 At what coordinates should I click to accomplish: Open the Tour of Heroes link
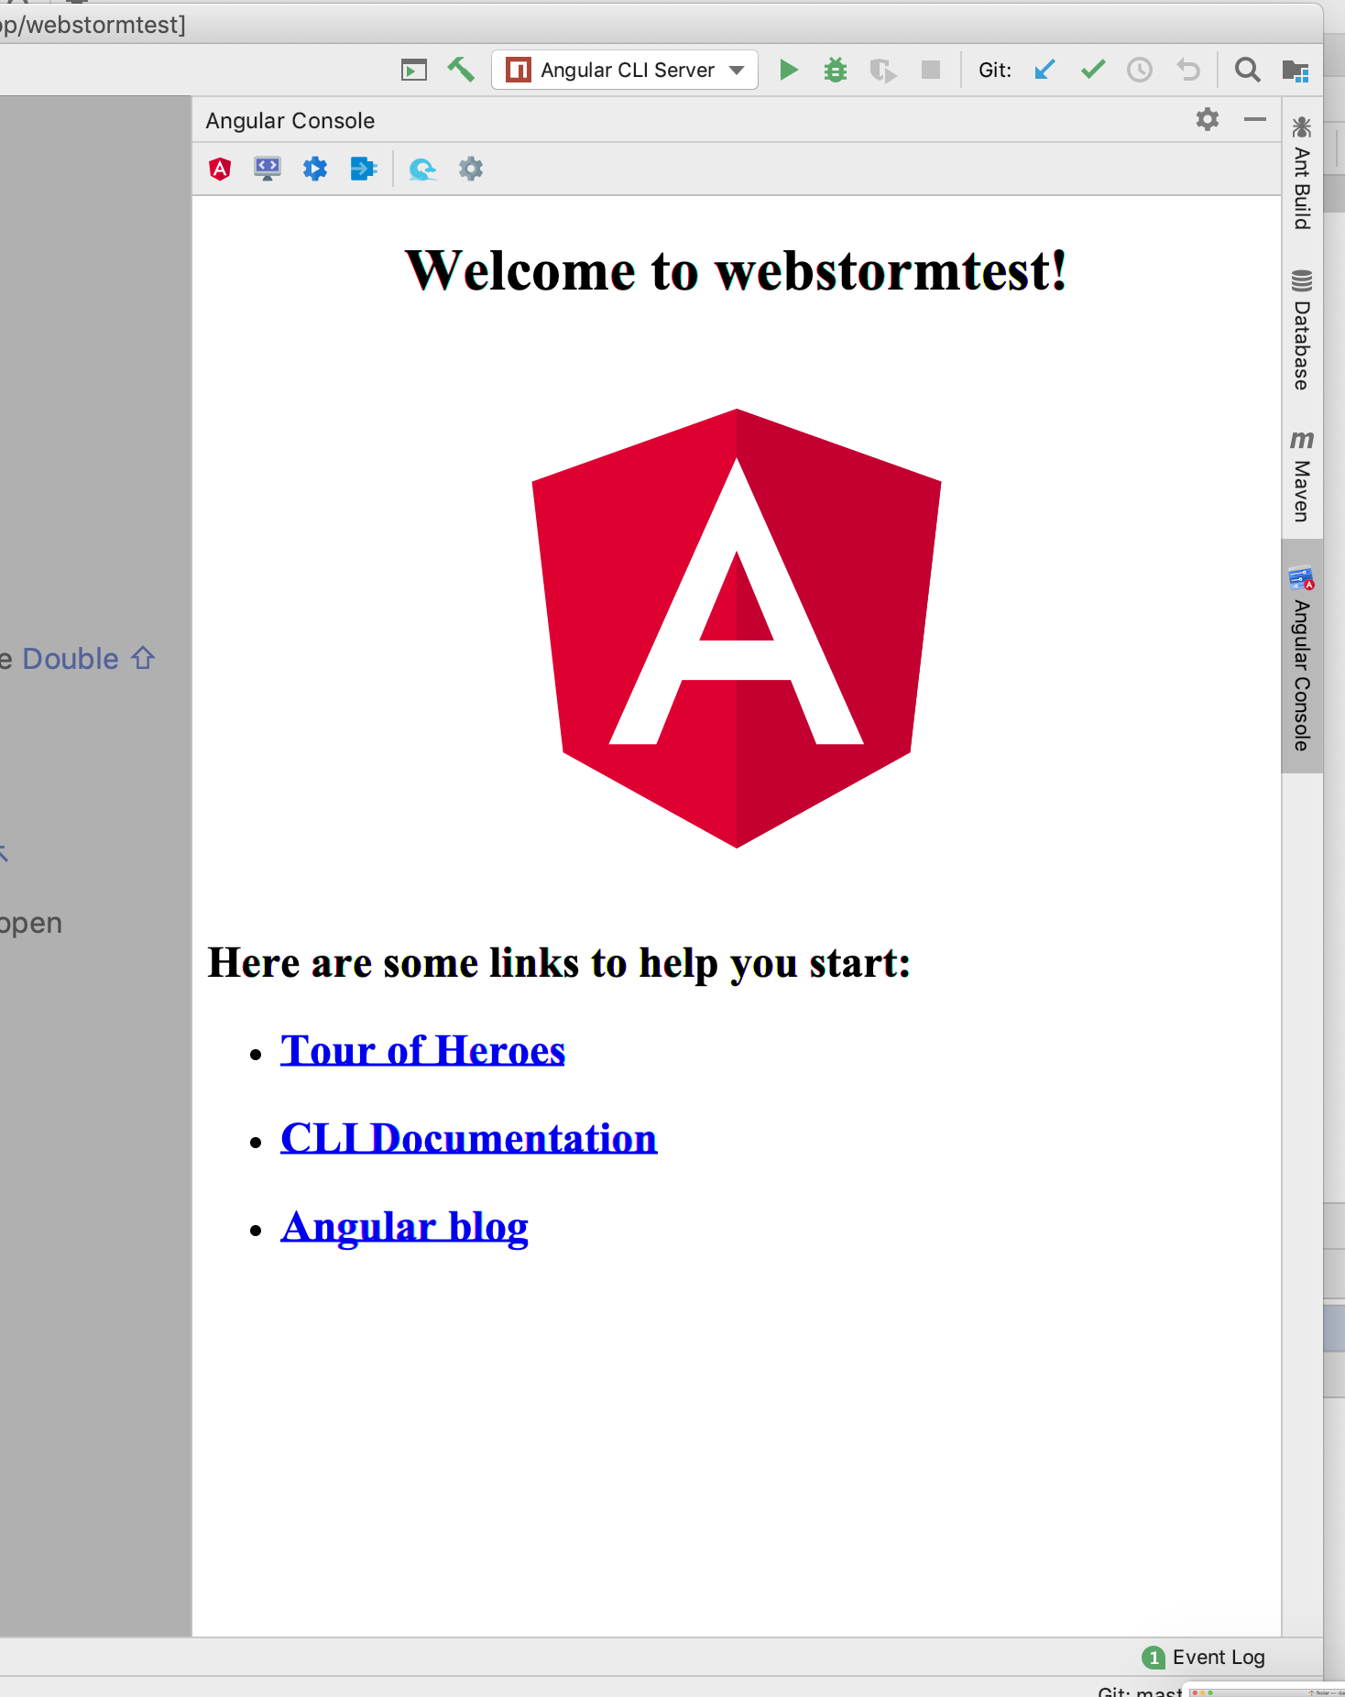tap(422, 1050)
